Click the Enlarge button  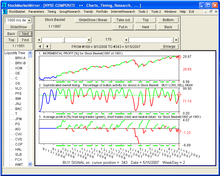pyautogui.click(x=169, y=47)
